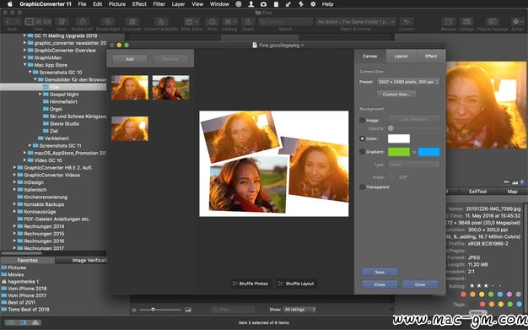Select the first View mode icon

click(x=30, y=22)
